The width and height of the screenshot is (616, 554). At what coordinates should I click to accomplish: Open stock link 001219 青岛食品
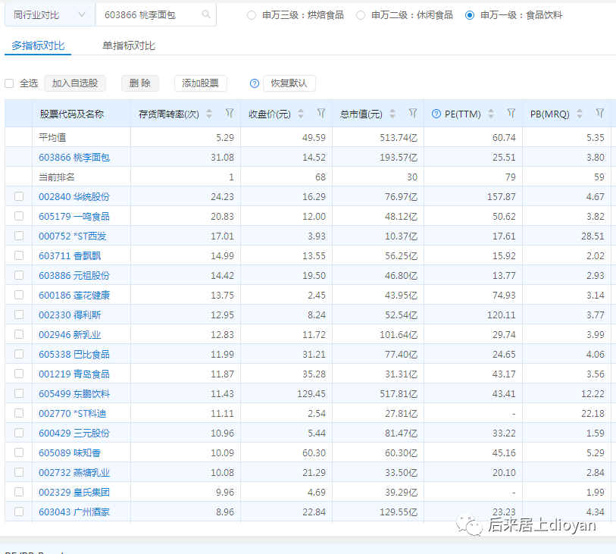[x=74, y=374]
